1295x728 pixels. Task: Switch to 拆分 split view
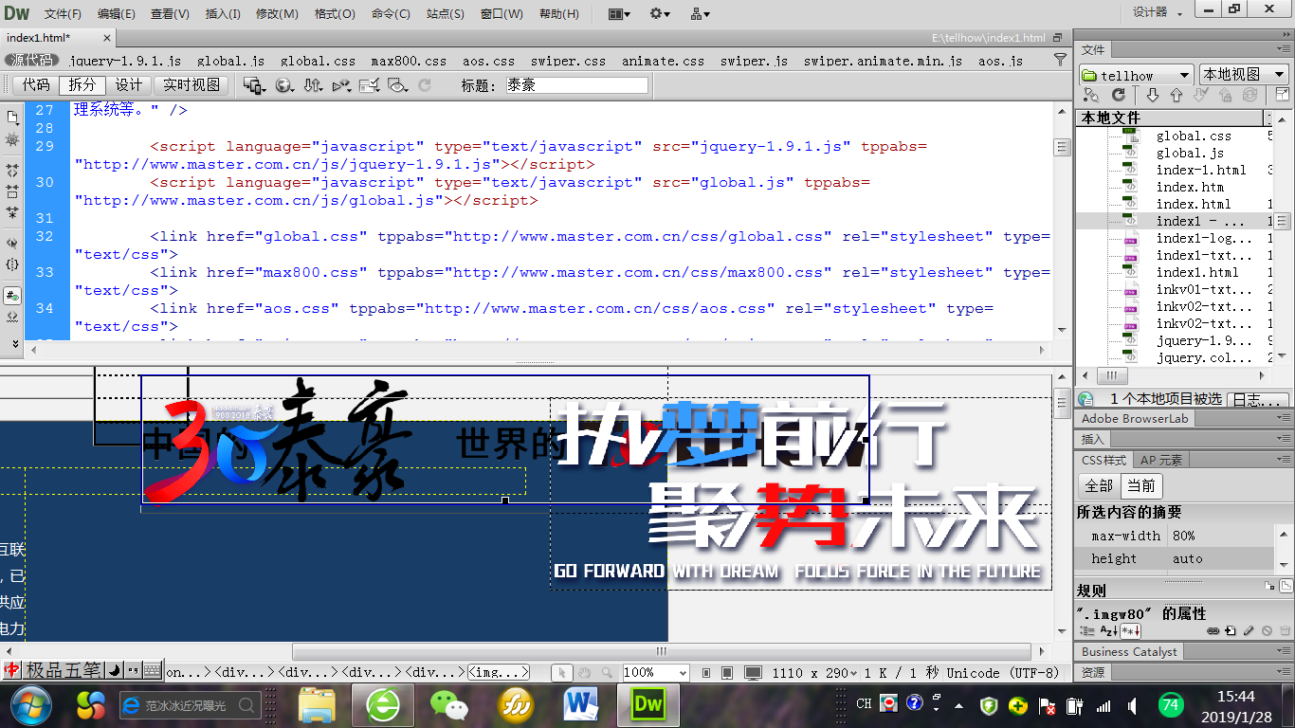tap(82, 84)
